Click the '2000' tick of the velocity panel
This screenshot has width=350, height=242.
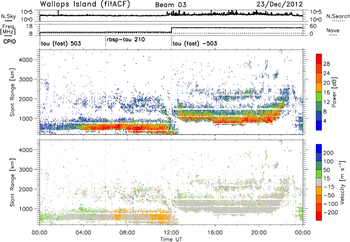coord(25,189)
